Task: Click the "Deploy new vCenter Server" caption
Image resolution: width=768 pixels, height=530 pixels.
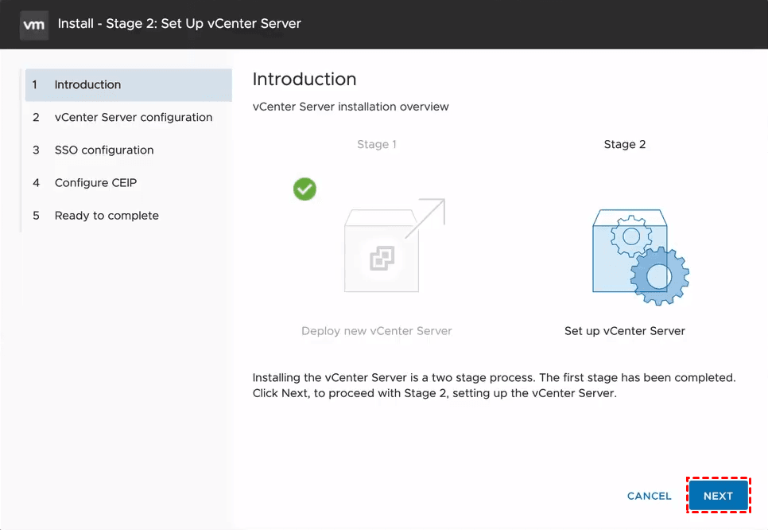Action: tap(377, 331)
